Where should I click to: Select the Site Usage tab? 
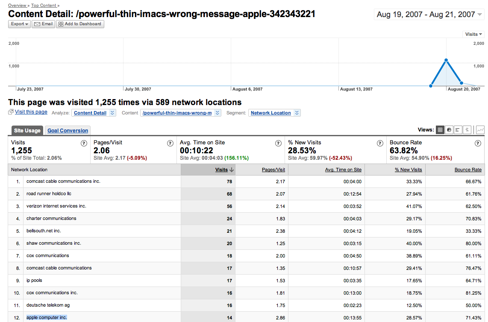tap(27, 131)
